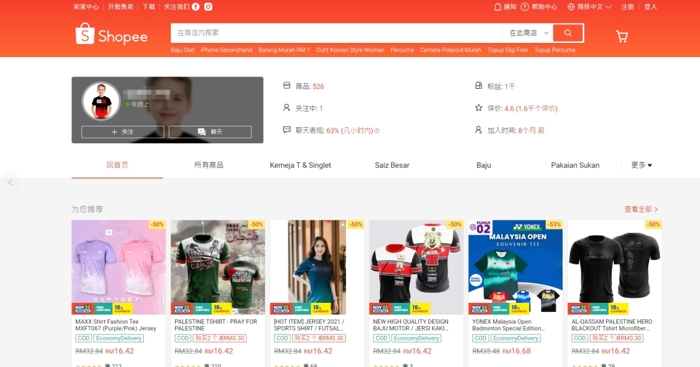The image size is (700, 367).
Task: Click the Percuma suggested search
Action: 402,50
